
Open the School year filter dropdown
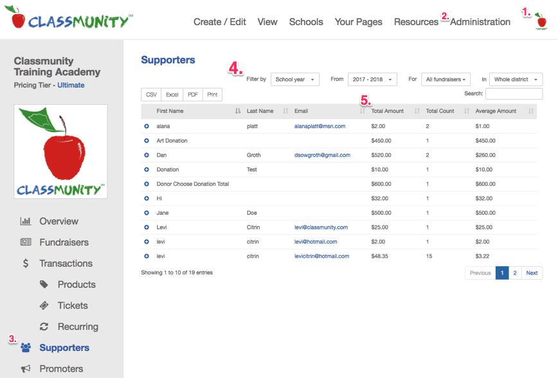tap(294, 79)
